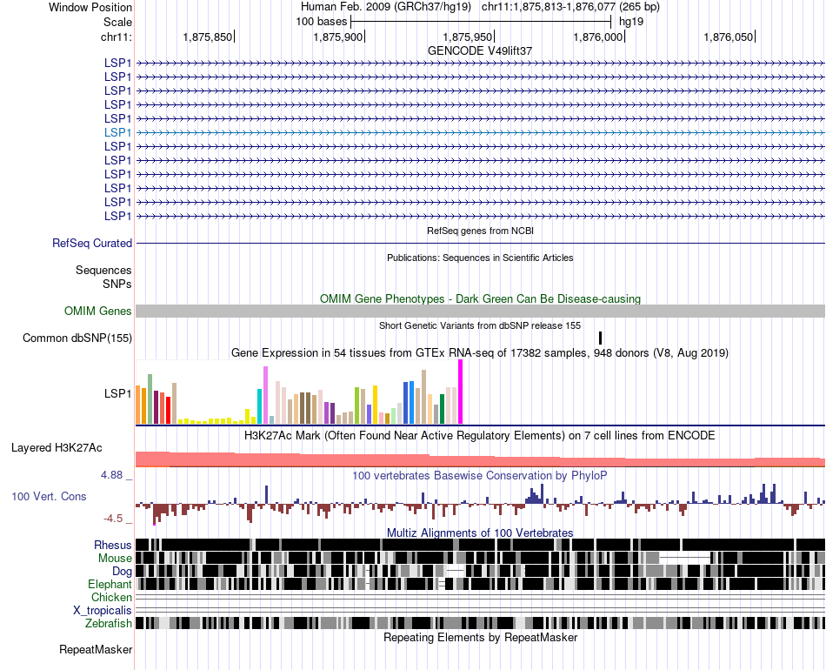Click the GTEx Gene Expression track title
This screenshot has height=670, width=826.
(480, 352)
